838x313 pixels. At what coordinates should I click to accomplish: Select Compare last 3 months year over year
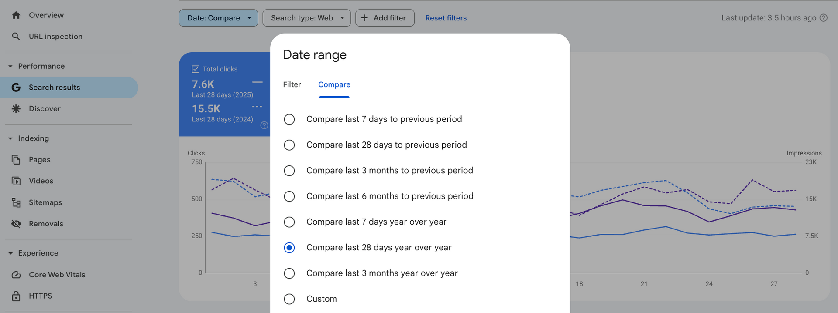pos(289,273)
